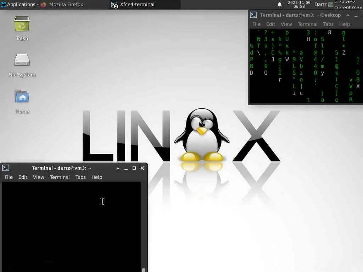
Task: Roll up the Desktop terminal window with its arrow
Action: pyautogui.click(x=348, y=15)
